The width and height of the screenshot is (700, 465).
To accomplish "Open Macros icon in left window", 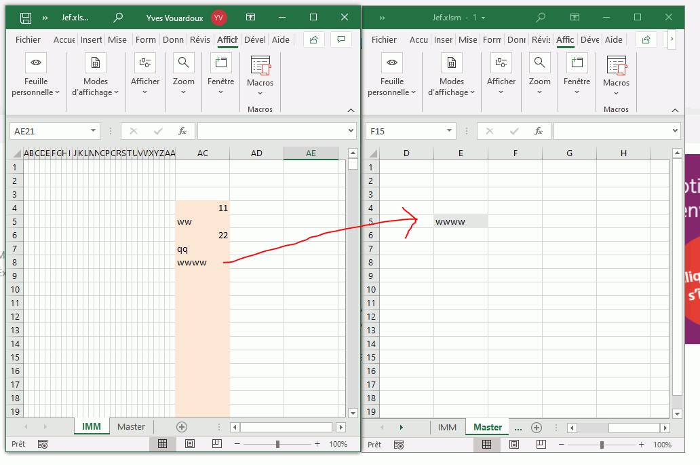I will click(x=260, y=65).
